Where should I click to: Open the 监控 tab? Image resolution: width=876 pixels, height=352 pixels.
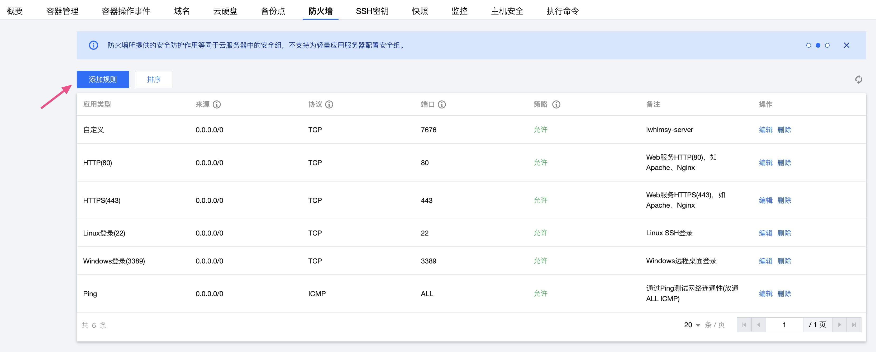[x=459, y=11]
